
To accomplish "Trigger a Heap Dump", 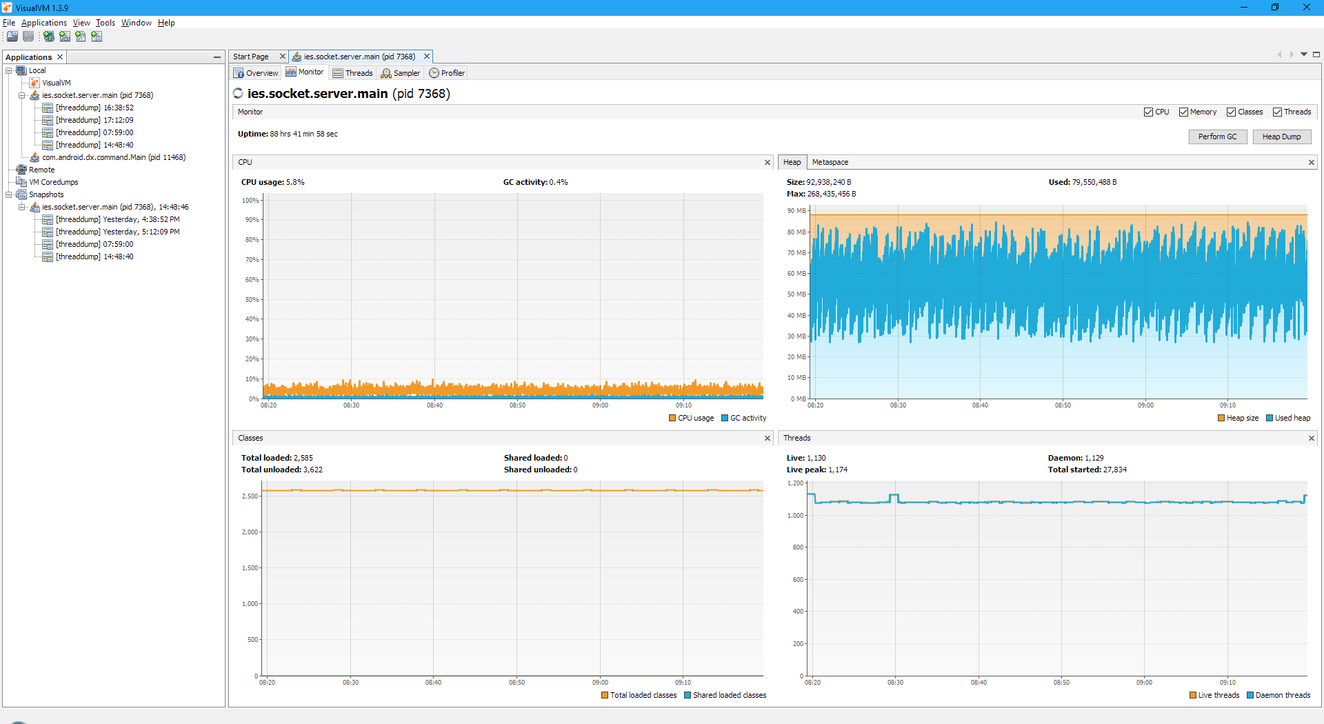I will 1281,136.
